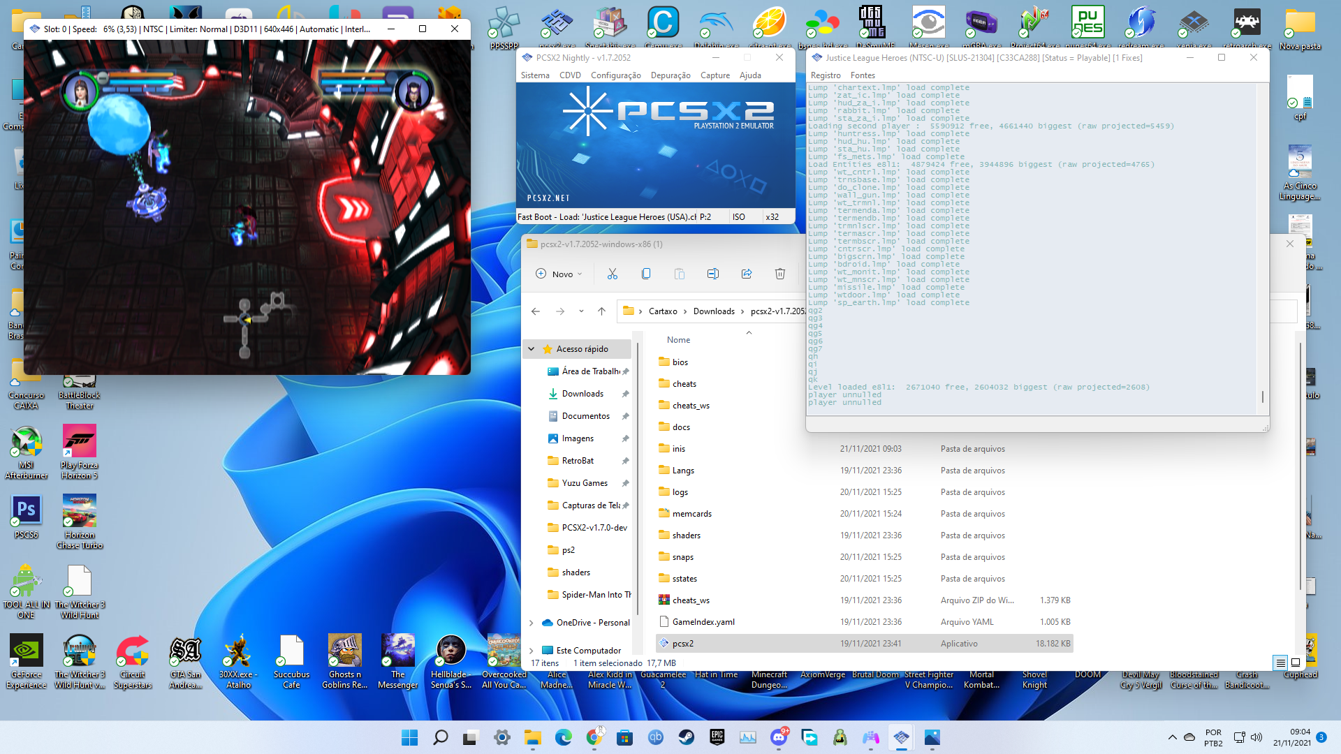Navigate to Downloads via the breadcrumb

(713, 311)
